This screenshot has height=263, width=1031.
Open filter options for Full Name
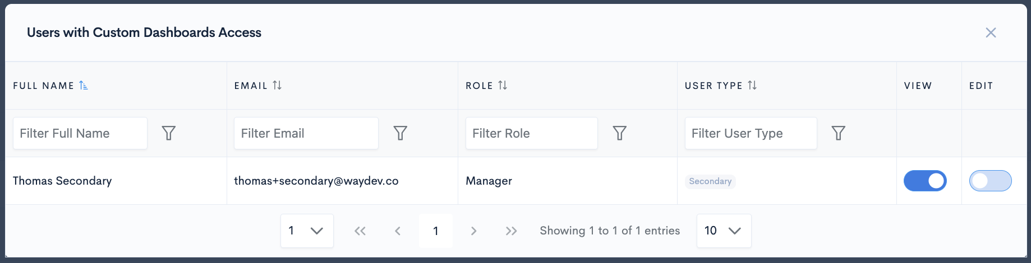(168, 133)
